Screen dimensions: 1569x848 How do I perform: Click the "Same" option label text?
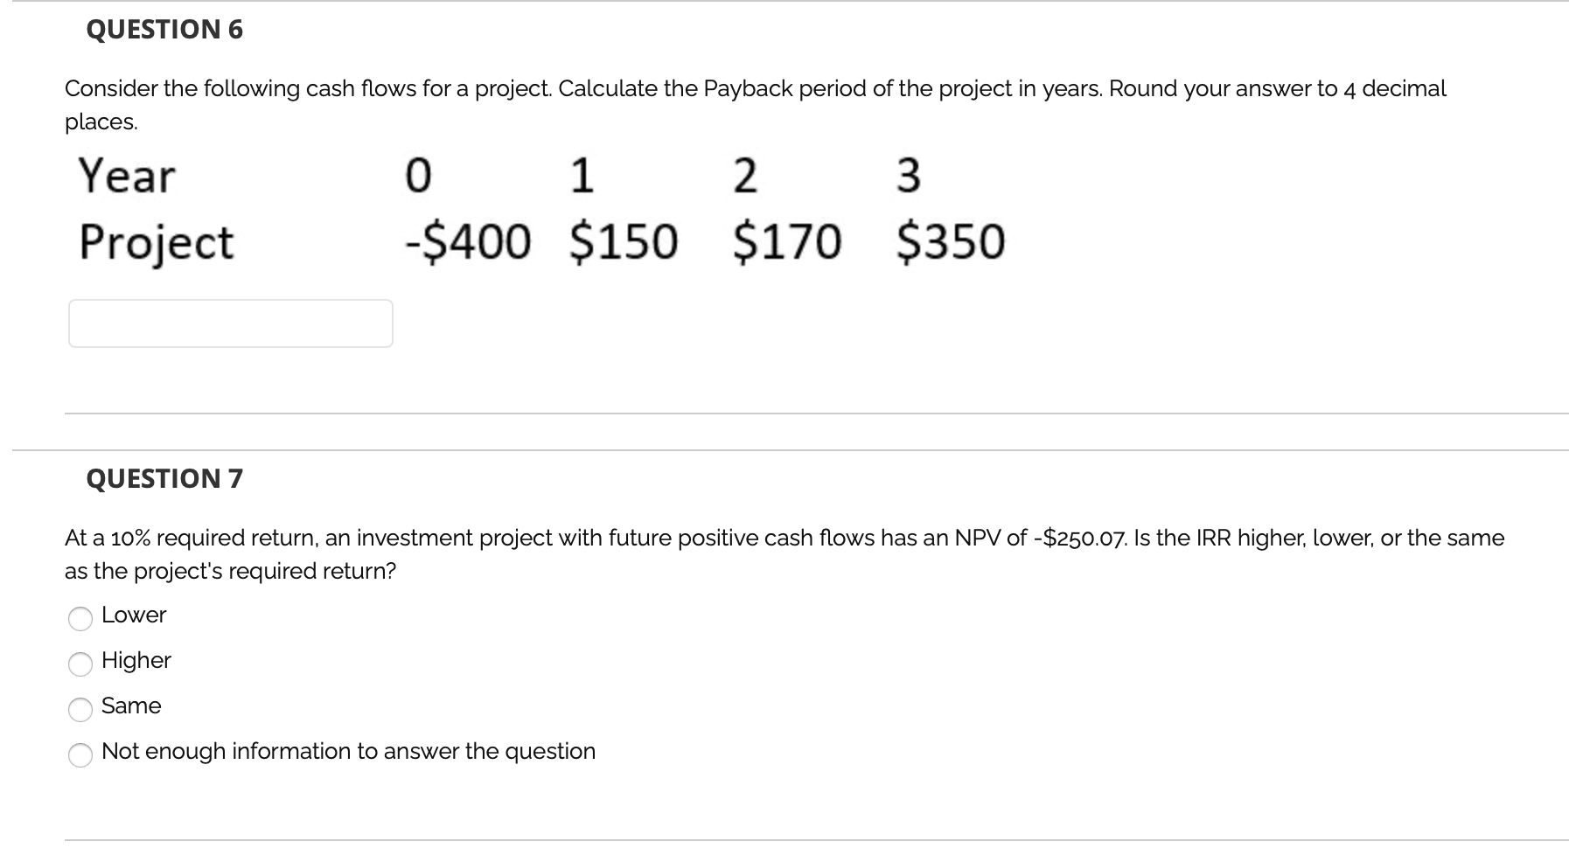click(130, 706)
